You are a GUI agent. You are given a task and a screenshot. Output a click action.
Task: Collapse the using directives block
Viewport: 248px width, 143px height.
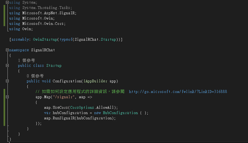tap(7, 2)
